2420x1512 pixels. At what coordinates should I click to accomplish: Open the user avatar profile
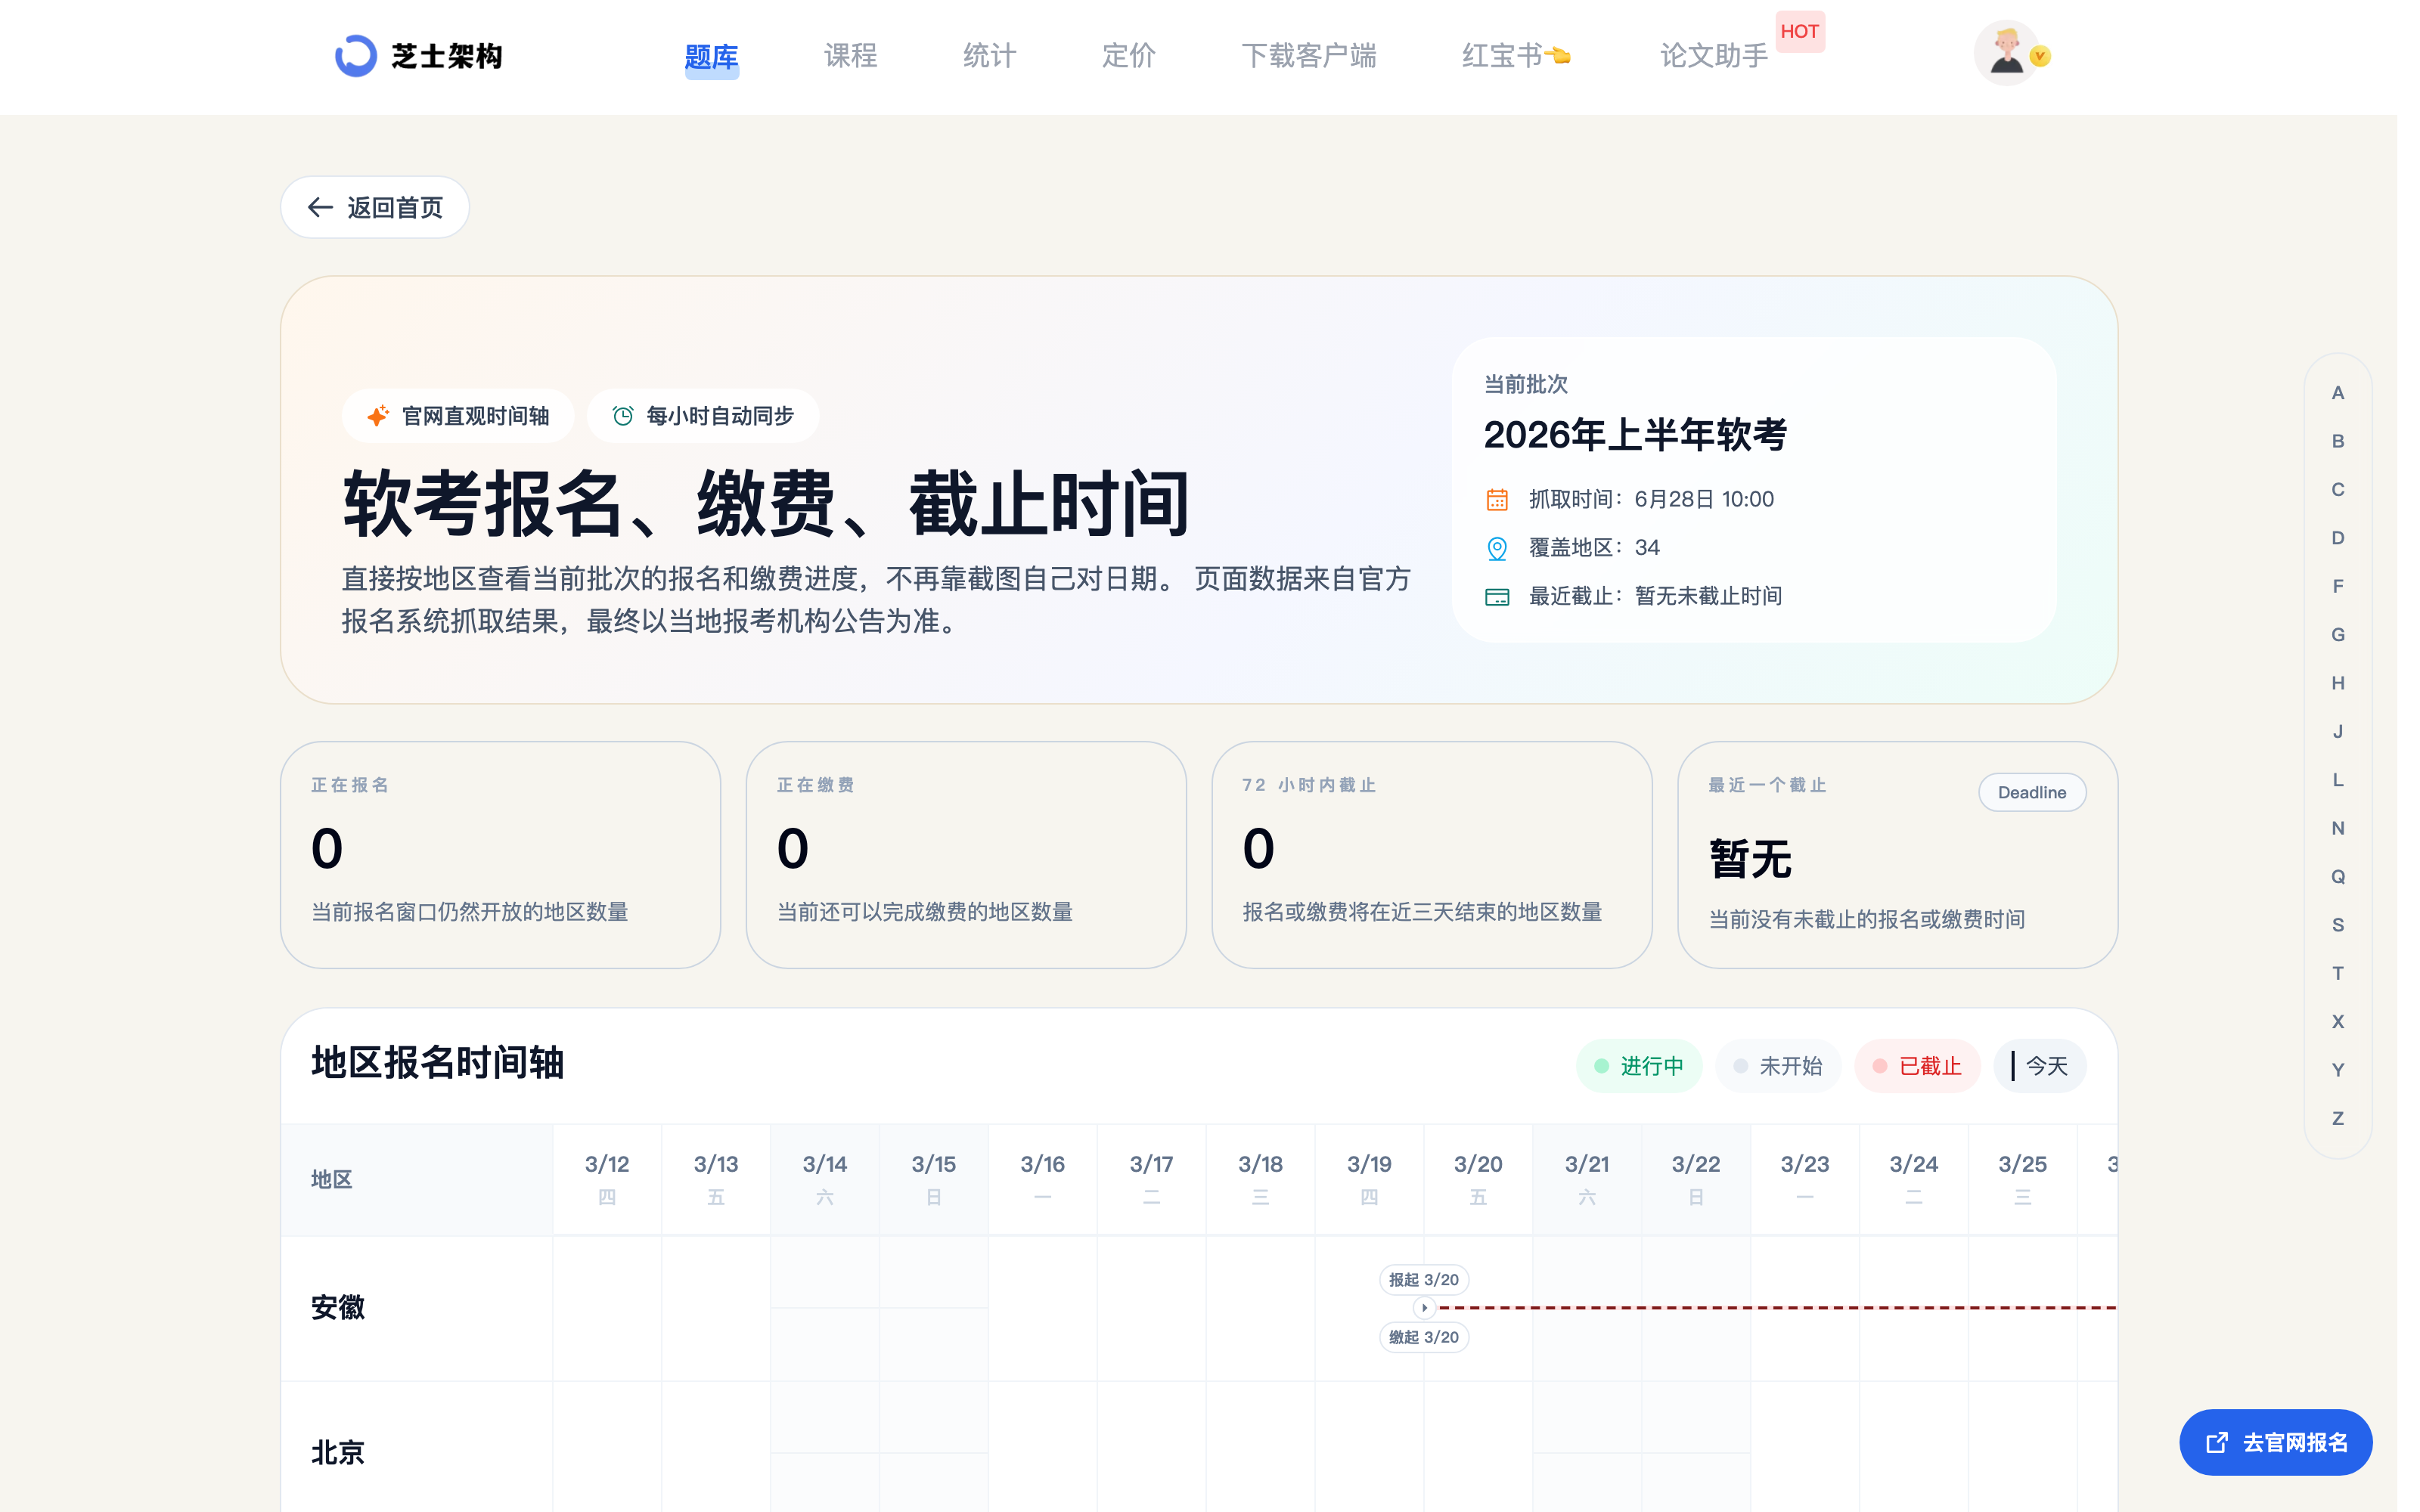click(2005, 53)
